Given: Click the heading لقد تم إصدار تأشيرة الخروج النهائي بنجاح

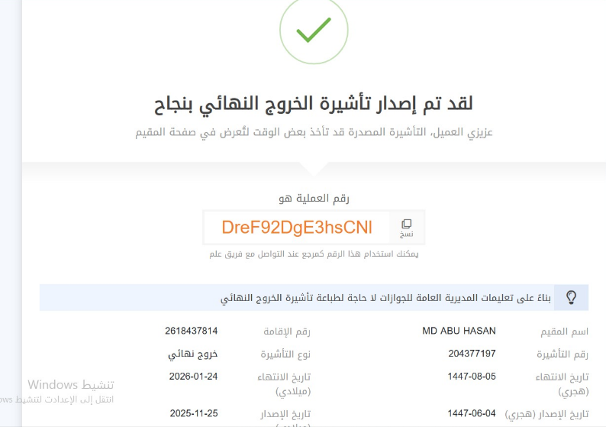Looking at the screenshot, I should (x=314, y=103).
